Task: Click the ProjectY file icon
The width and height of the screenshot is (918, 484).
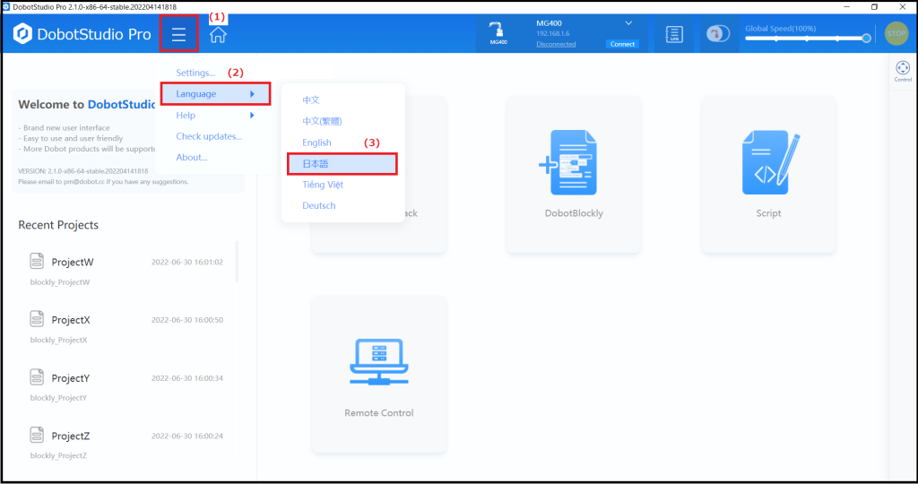Action: [37, 377]
